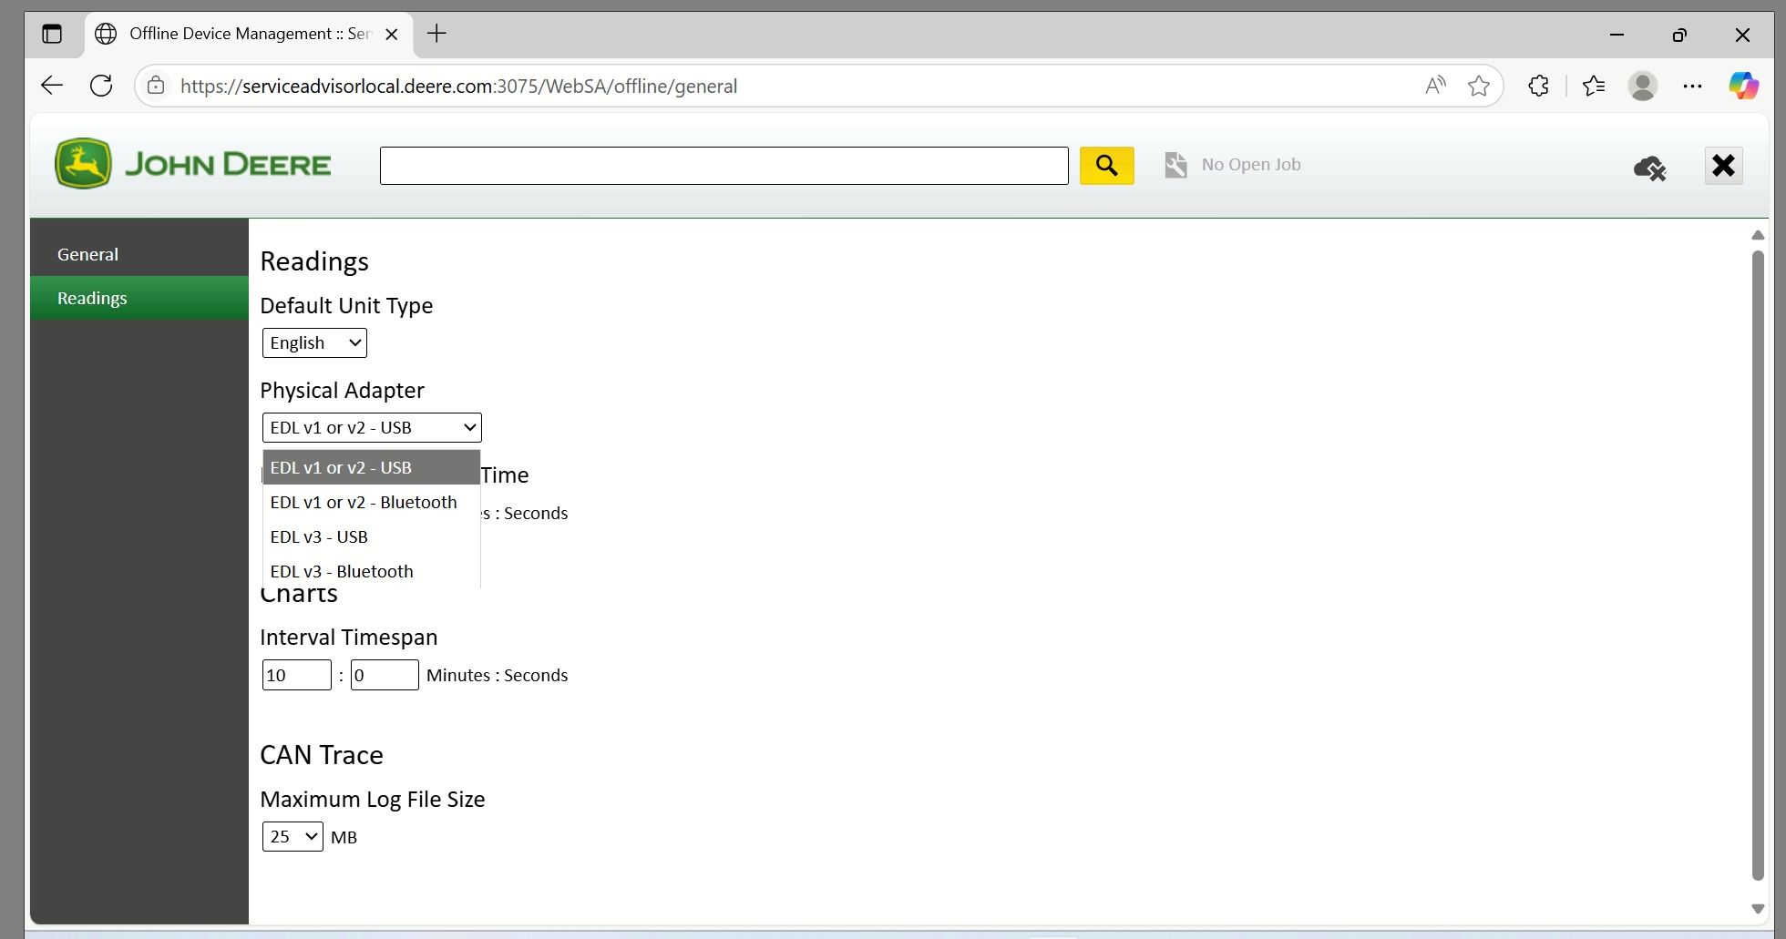Image resolution: width=1786 pixels, height=939 pixels.
Task: Click the offline cloud status icon
Action: click(x=1649, y=168)
